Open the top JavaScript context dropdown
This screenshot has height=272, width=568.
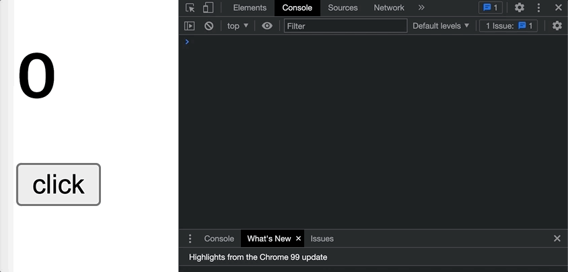(238, 26)
